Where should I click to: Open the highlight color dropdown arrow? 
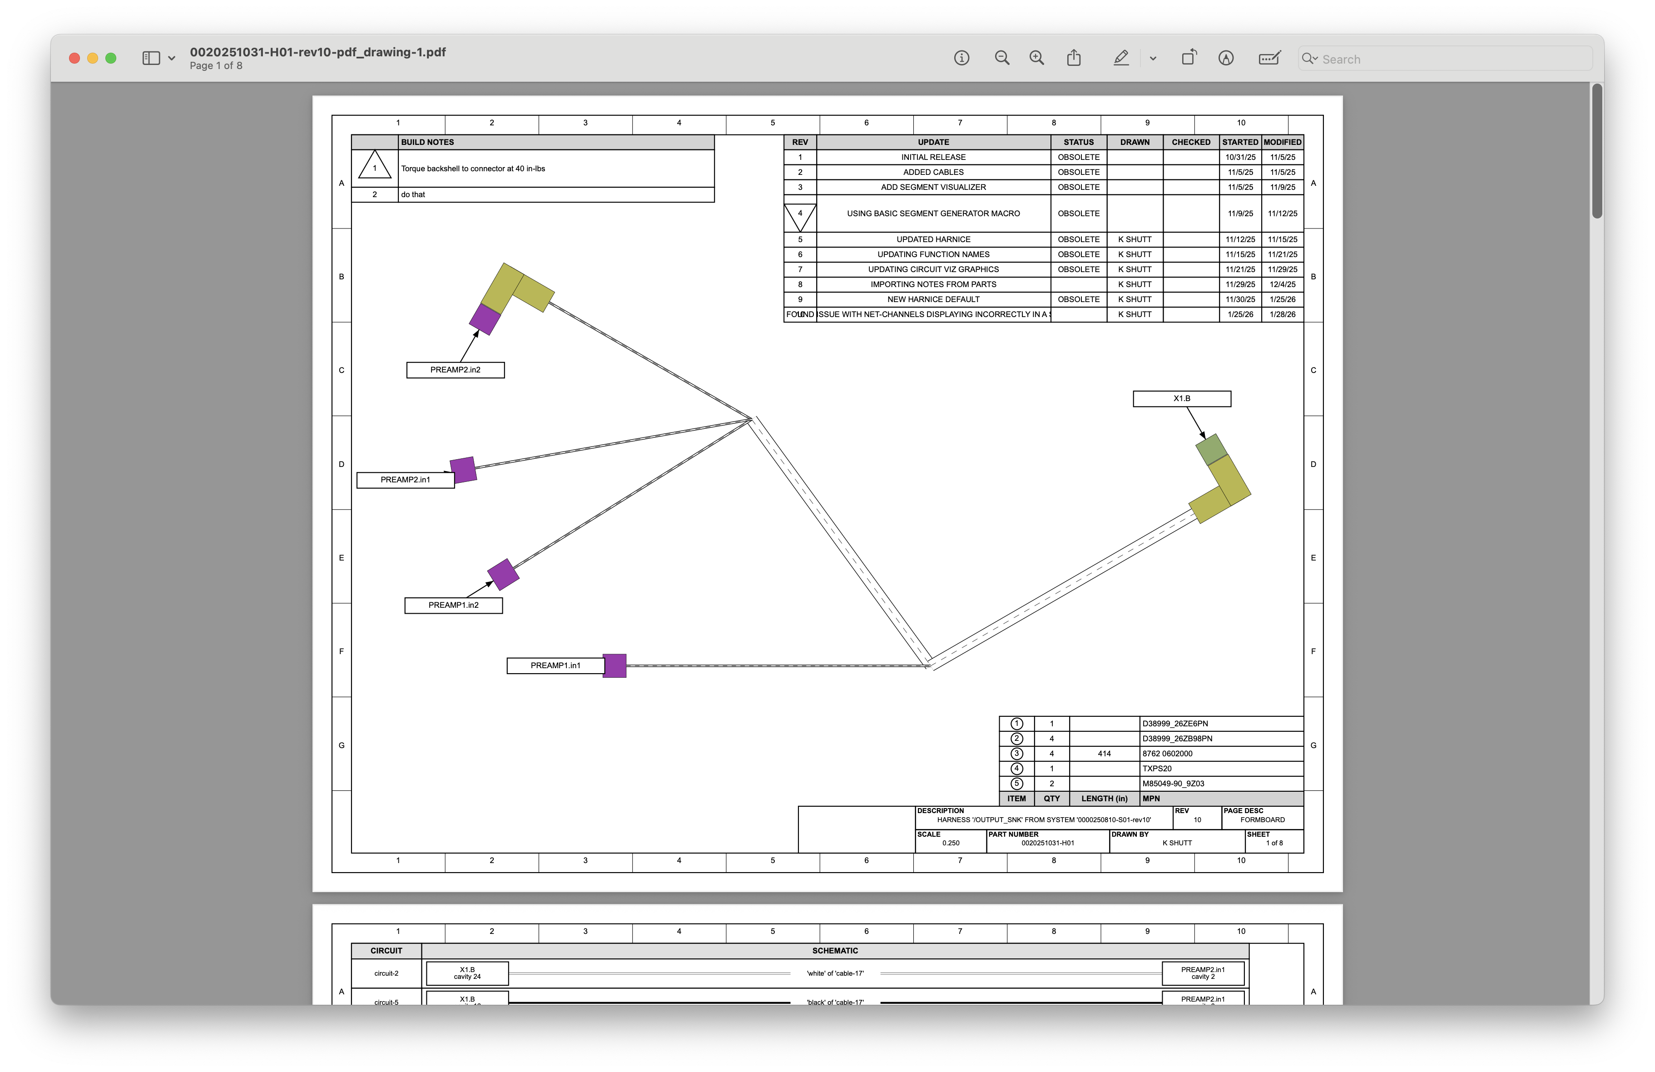click(x=1153, y=59)
